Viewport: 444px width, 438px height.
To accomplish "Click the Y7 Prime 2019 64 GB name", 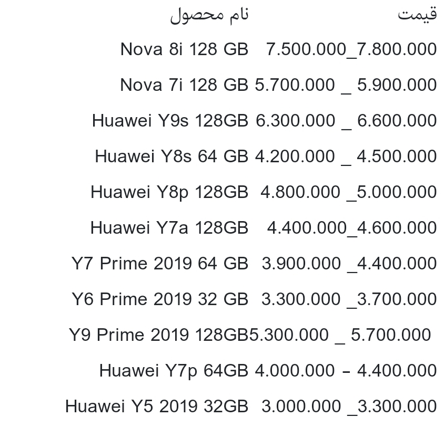I will (159, 264).
